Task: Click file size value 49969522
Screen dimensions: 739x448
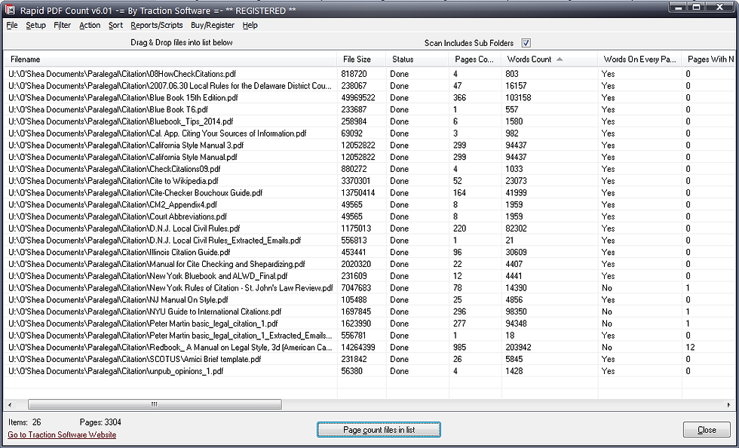Action: point(358,97)
